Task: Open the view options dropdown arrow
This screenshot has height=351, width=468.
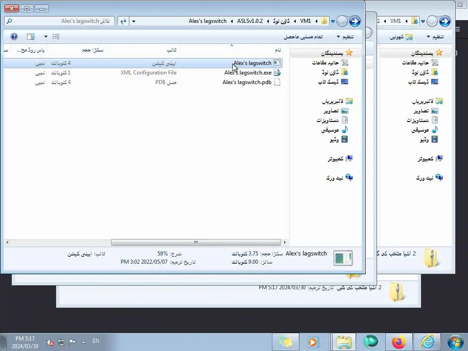Action: coord(46,37)
